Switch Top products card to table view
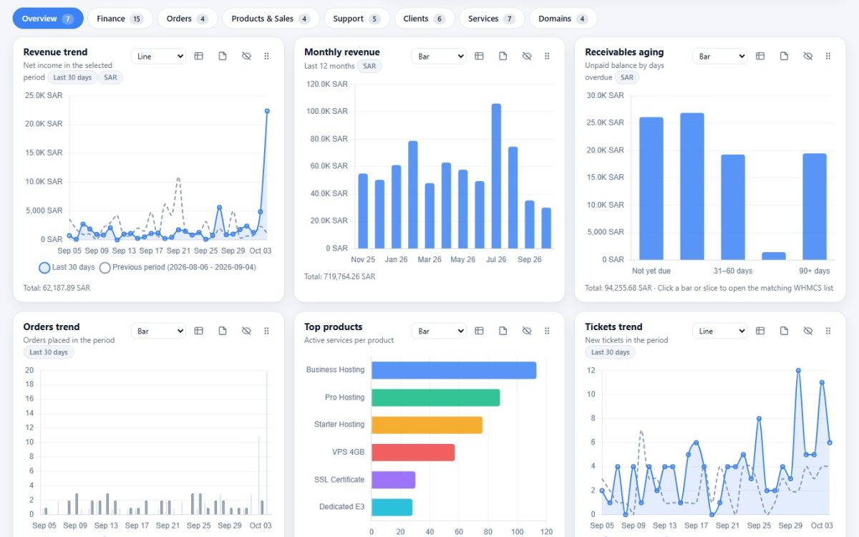859x537 pixels. pos(480,331)
